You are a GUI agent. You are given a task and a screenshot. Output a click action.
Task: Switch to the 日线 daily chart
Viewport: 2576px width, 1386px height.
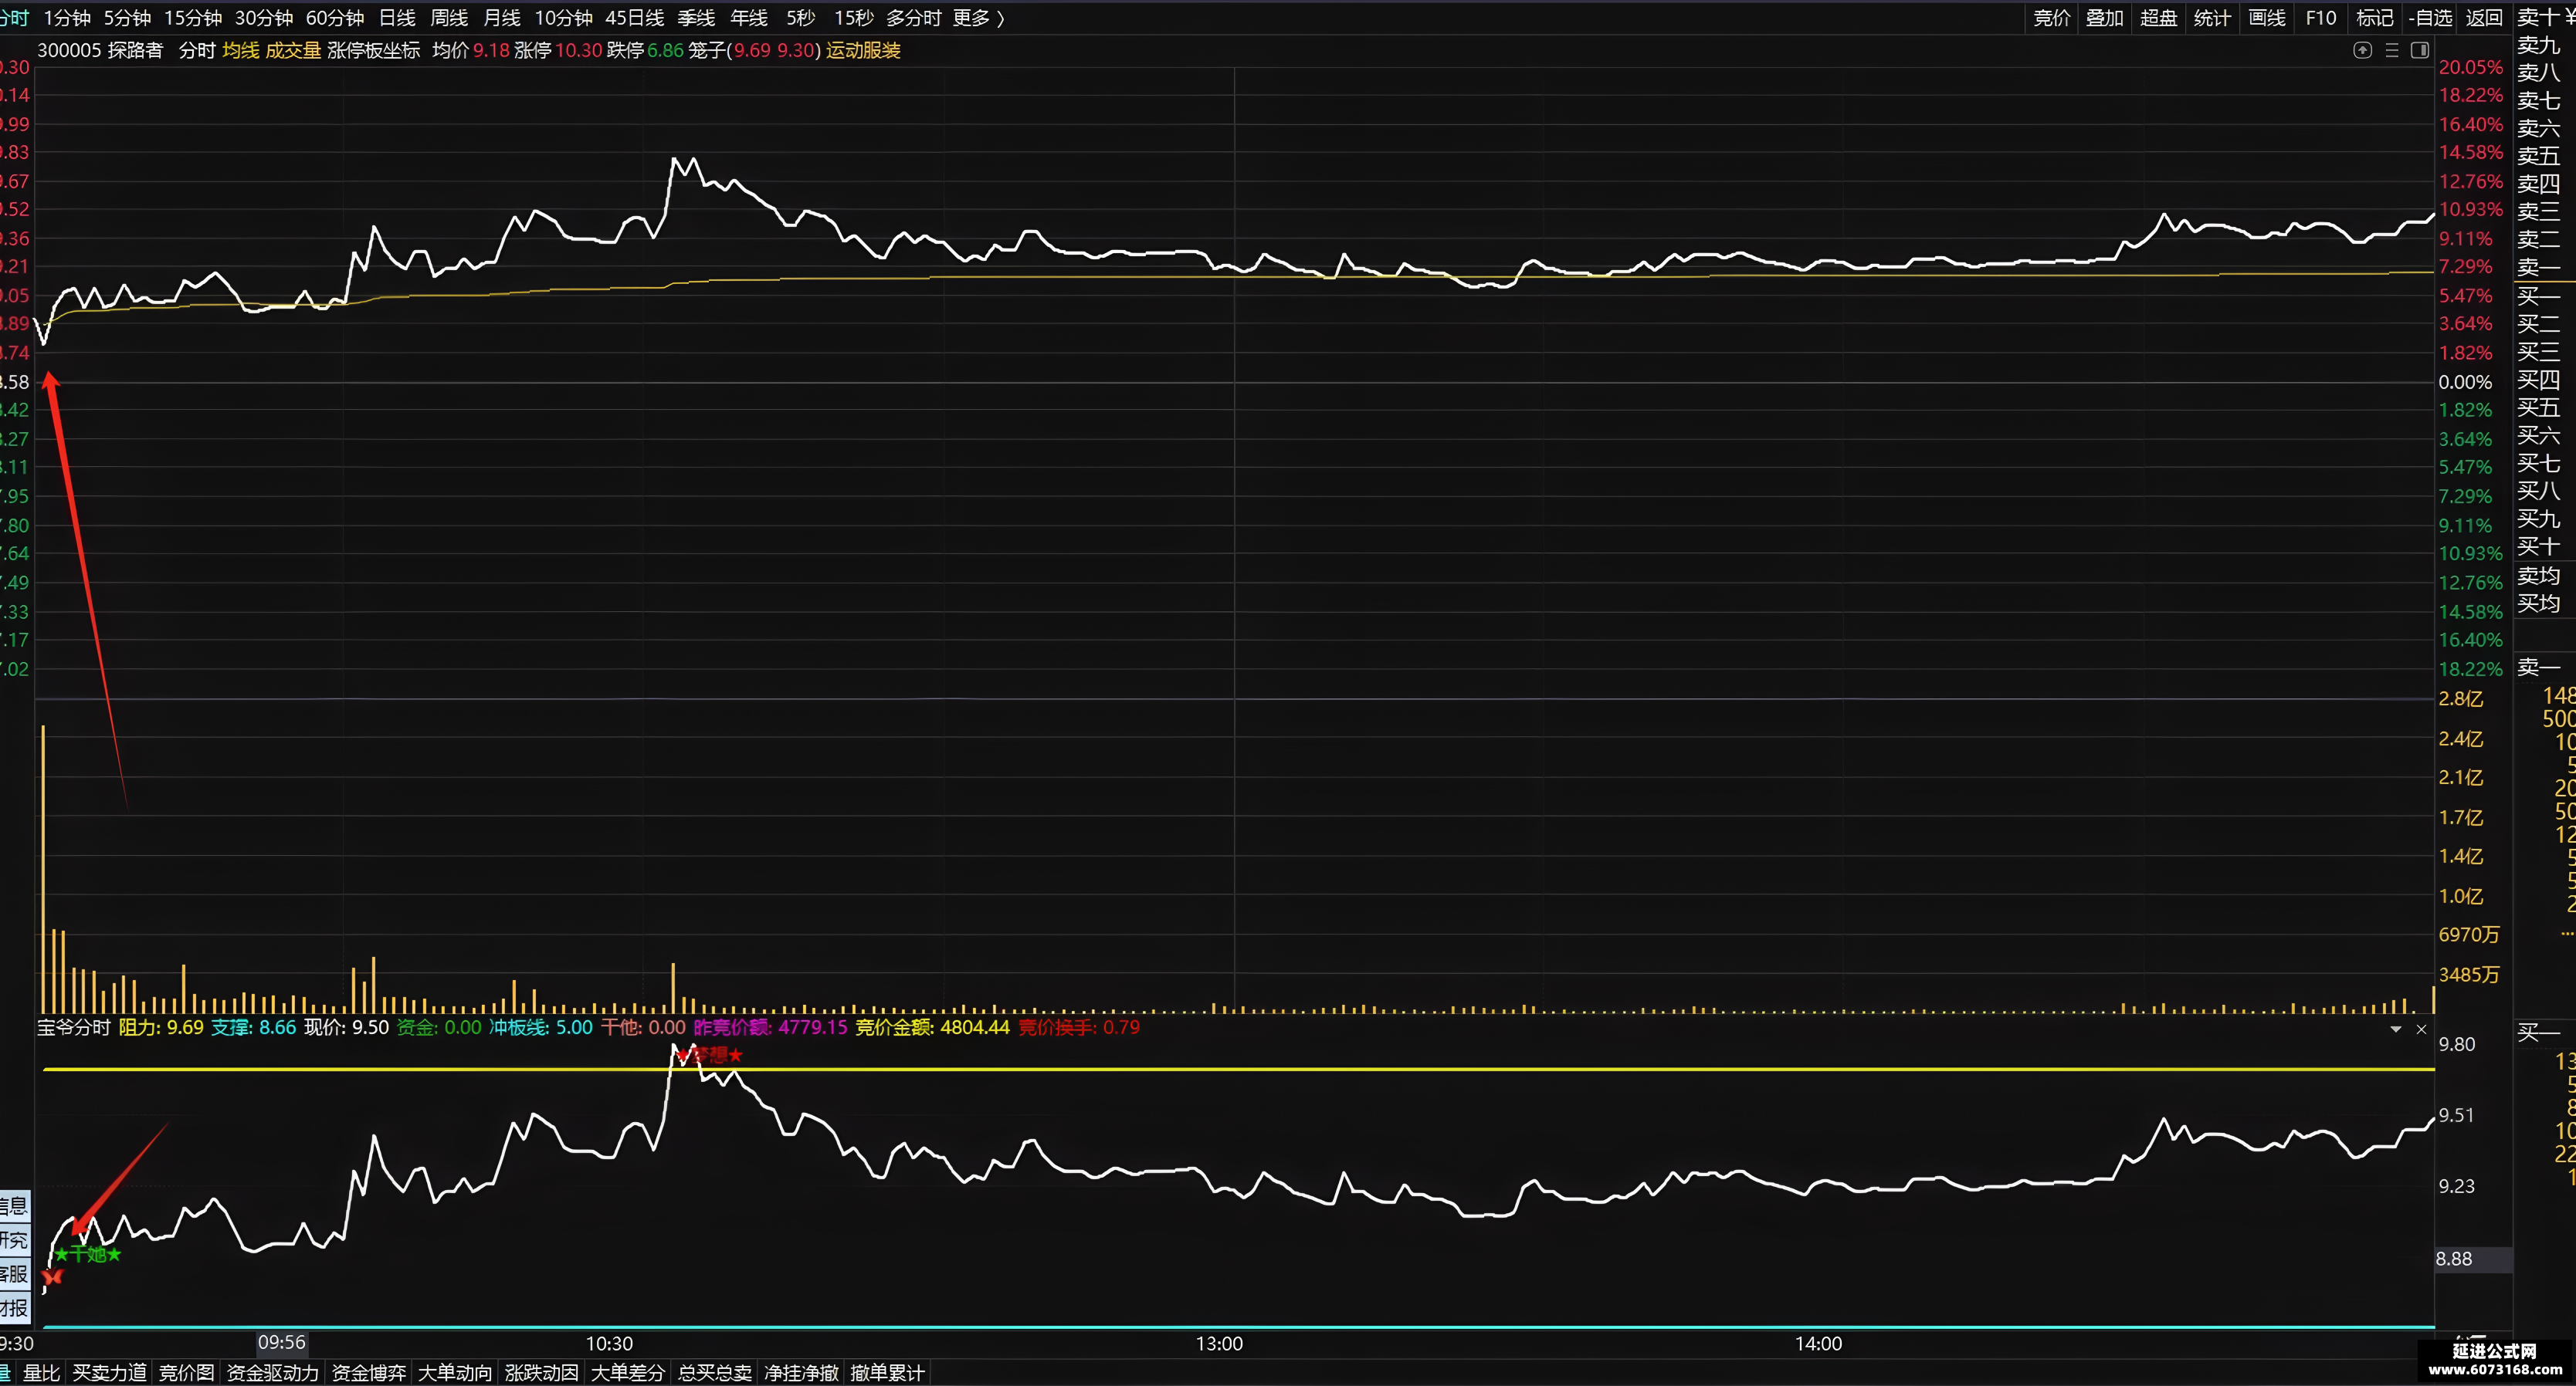[x=397, y=18]
